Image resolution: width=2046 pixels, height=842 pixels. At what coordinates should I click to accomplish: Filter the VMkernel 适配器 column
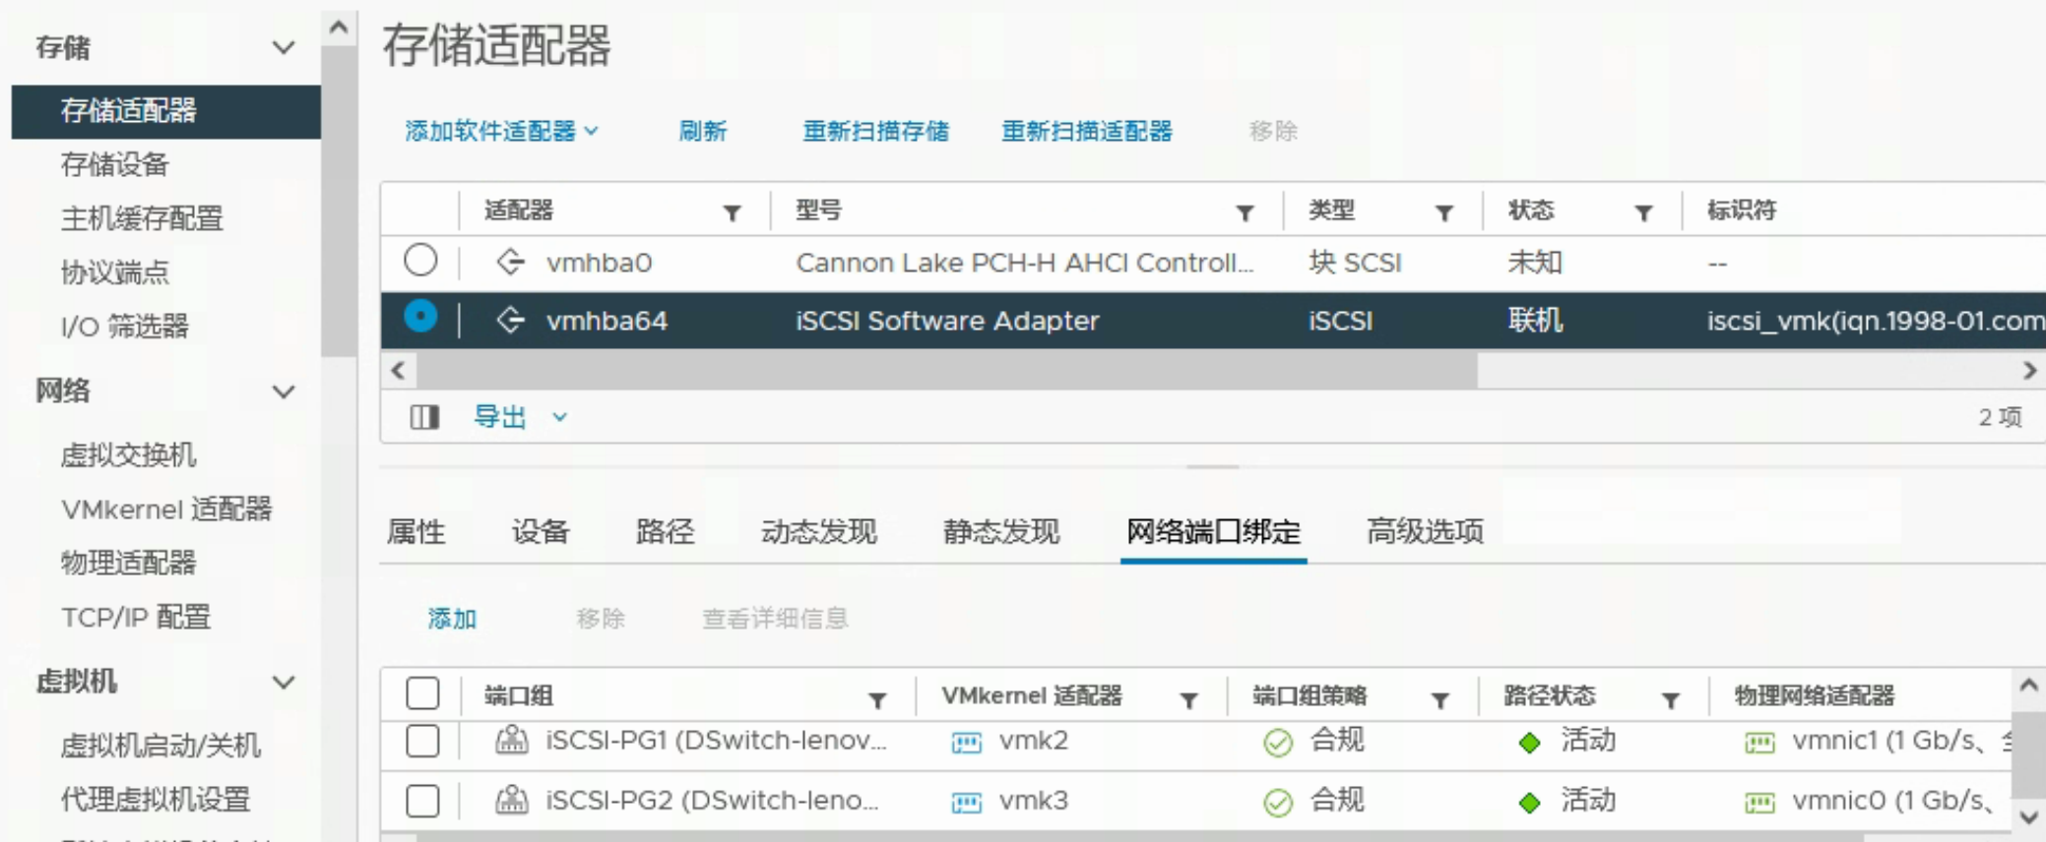[1188, 699]
